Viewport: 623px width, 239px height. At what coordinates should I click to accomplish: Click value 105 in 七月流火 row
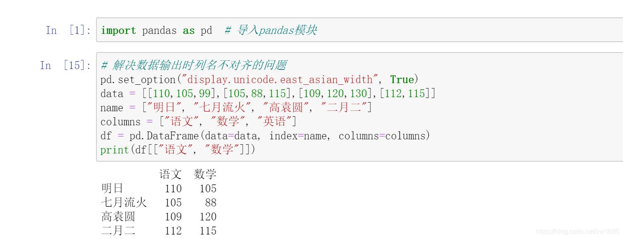click(x=173, y=203)
